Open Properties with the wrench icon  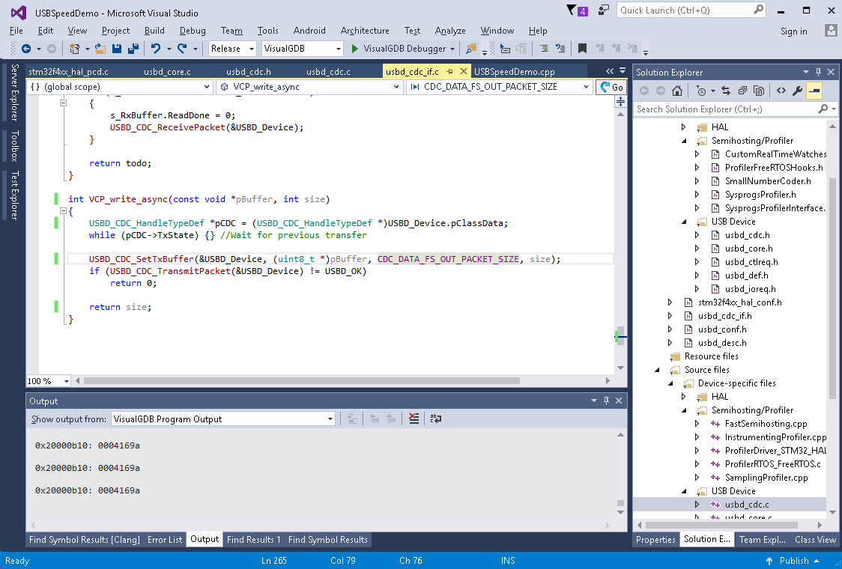(x=798, y=91)
